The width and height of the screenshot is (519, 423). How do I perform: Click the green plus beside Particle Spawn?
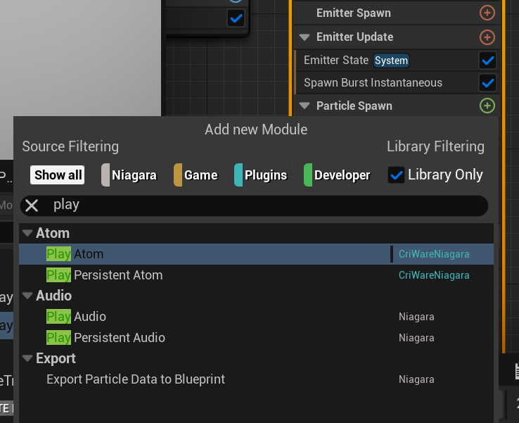click(x=487, y=106)
